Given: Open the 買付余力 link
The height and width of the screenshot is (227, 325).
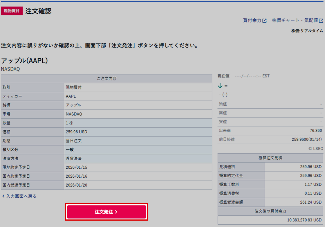Looking at the screenshot, I should pyautogui.click(x=252, y=21).
